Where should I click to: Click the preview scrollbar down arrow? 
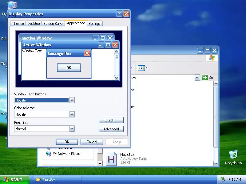tap(117, 78)
